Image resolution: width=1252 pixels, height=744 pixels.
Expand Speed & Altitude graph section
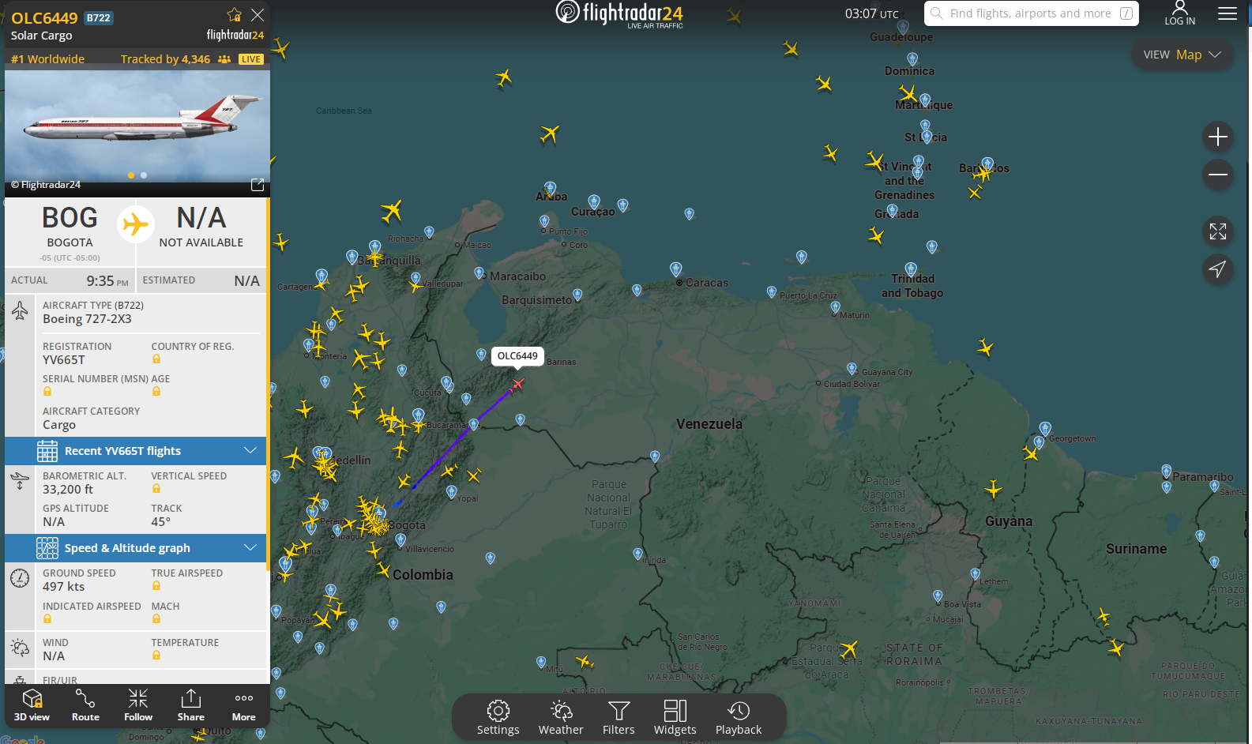136,548
